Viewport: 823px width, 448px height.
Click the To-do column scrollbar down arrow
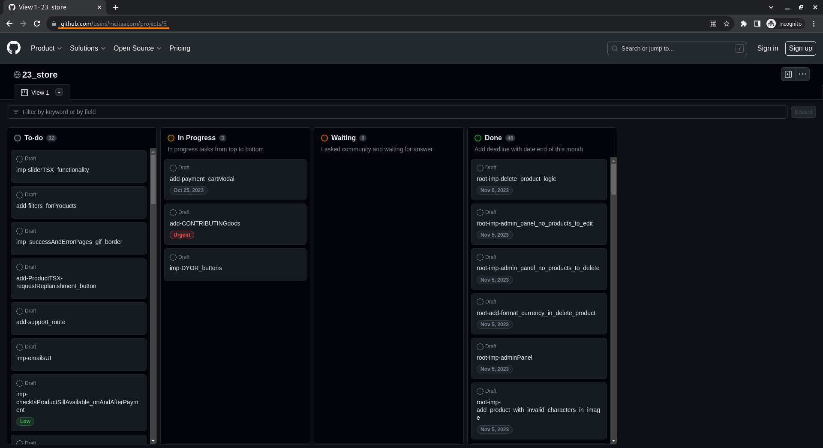(x=153, y=441)
